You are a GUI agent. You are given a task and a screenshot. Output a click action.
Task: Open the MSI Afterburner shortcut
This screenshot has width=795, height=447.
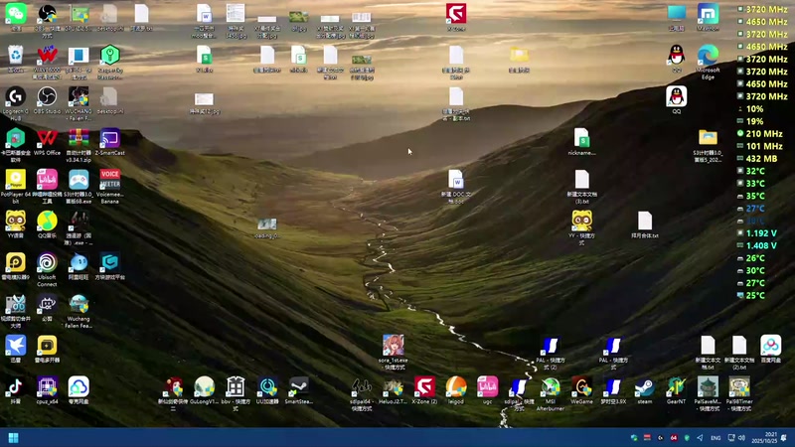coord(551,386)
